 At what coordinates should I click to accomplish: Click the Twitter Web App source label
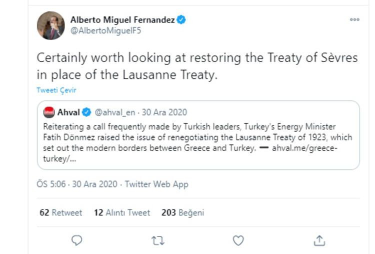pos(156,184)
